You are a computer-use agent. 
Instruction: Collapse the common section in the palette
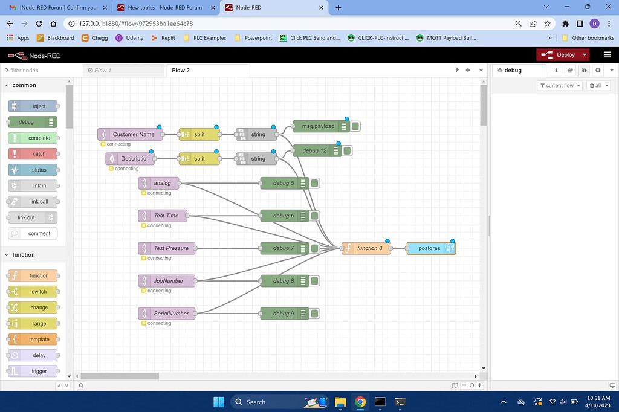pyautogui.click(x=23, y=85)
